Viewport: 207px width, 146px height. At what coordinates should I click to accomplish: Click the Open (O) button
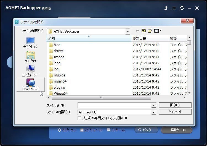point(175,105)
